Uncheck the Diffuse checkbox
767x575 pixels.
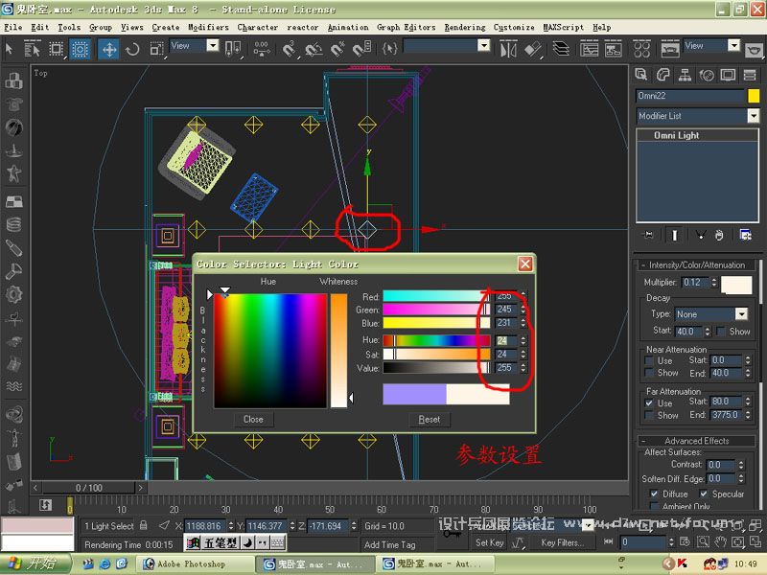point(654,494)
